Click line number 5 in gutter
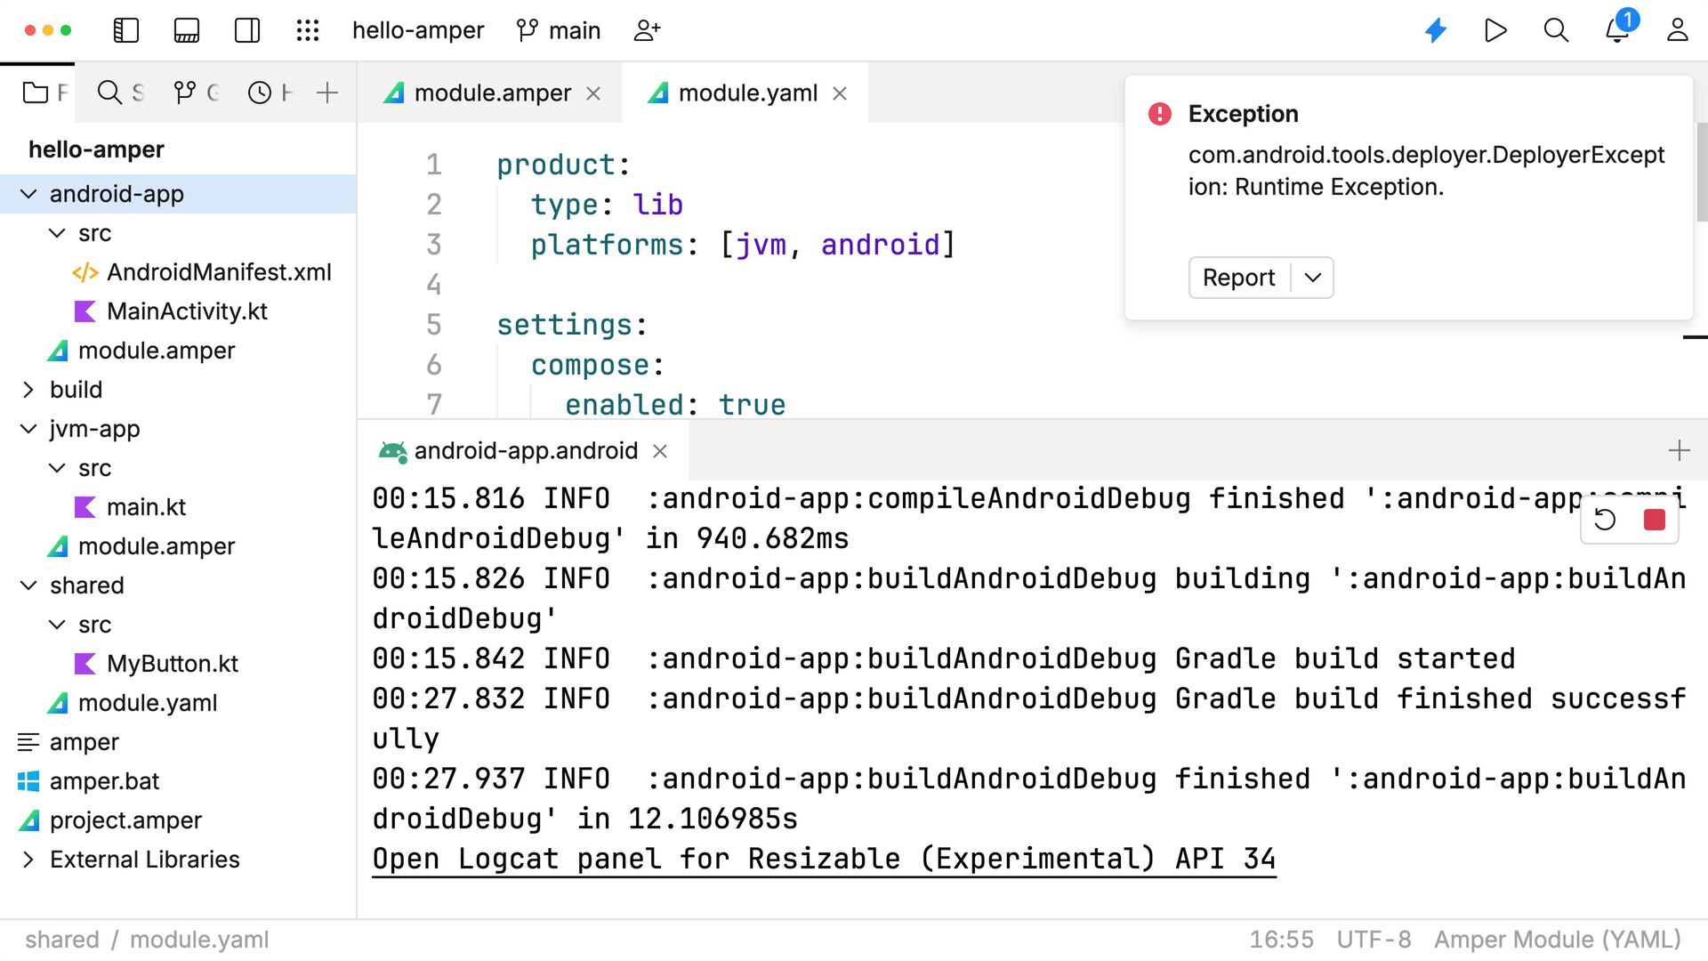Screen dimensions: 1708x961 (434, 325)
